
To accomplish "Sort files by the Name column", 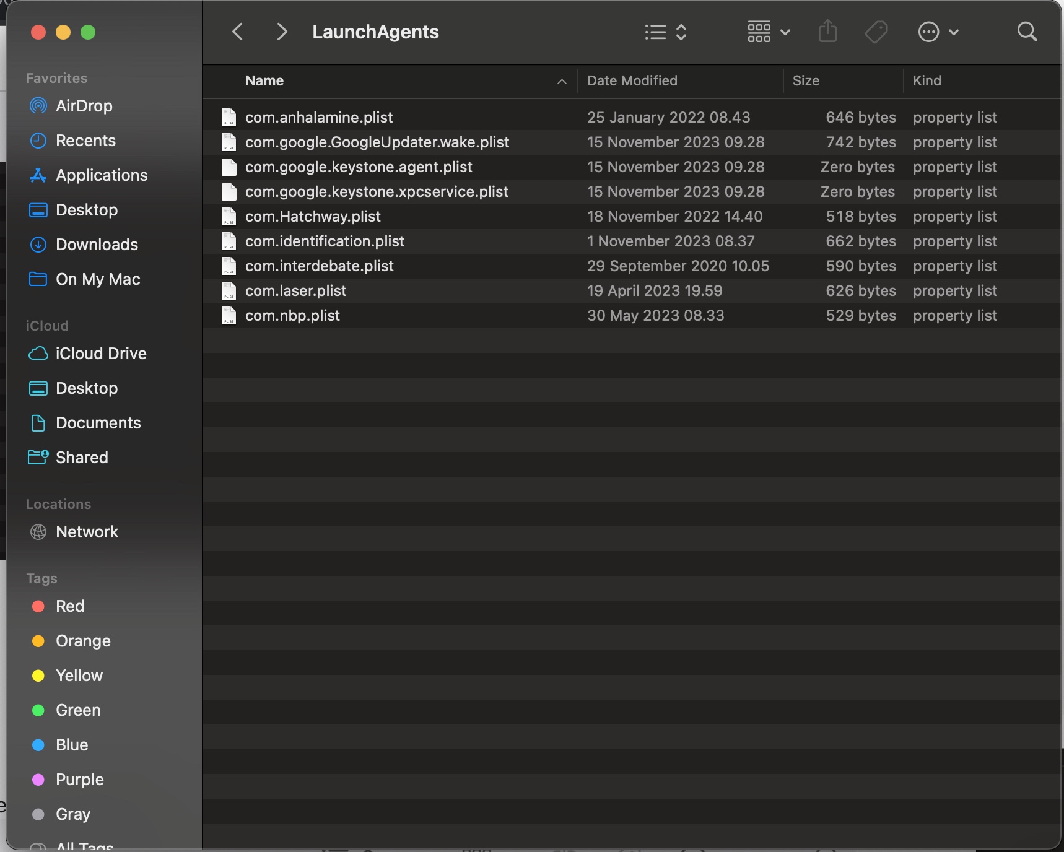I will 264,80.
